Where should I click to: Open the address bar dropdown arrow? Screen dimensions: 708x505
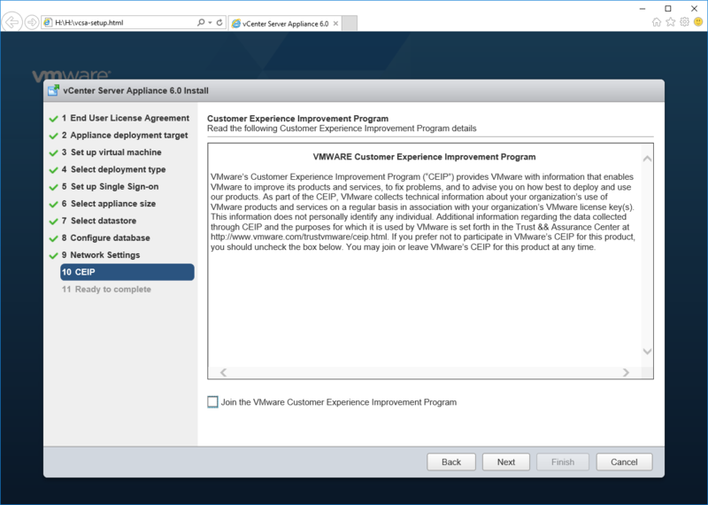211,23
